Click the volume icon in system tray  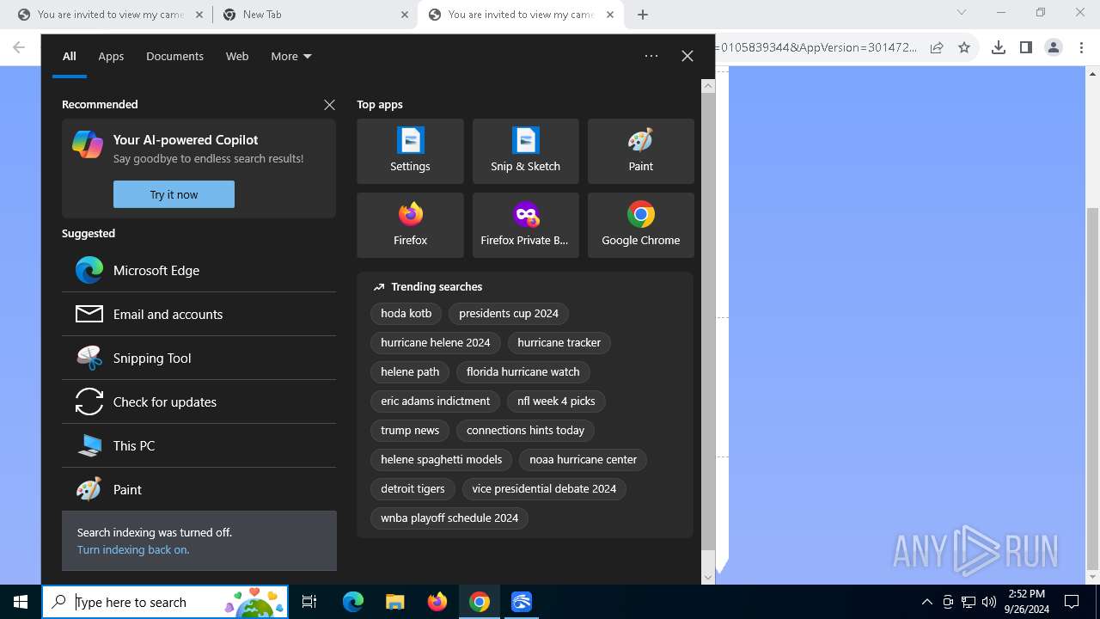click(x=988, y=602)
